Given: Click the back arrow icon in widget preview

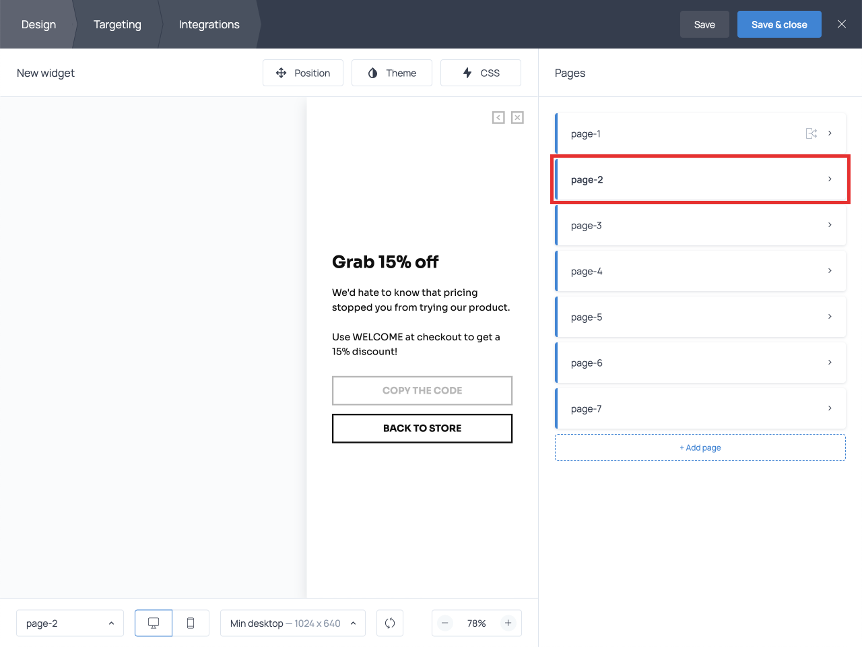Looking at the screenshot, I should (x=498, y=117).
